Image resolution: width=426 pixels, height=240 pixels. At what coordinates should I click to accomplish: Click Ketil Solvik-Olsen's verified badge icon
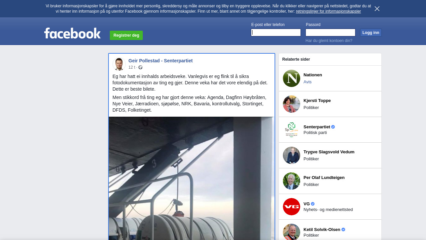click(x=343, y=230)
